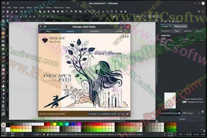This screenshot has width=207, height=138.
Task: Select the Text tool in the toolbox
Action: tap(3, 66)
